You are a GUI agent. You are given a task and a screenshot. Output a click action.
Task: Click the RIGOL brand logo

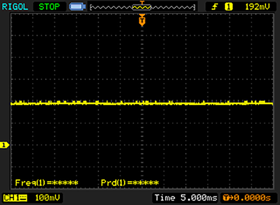pos(15,7)
